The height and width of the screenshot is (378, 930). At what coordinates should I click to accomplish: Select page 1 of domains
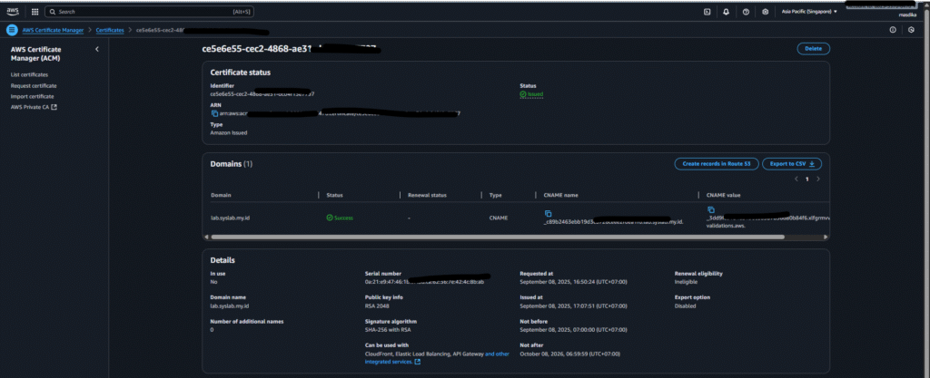(806, 179)
